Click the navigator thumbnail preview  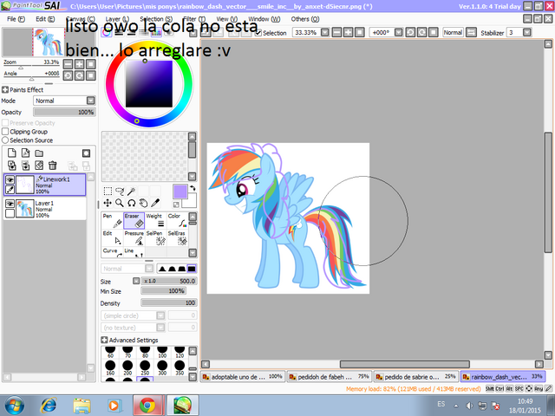49,42
